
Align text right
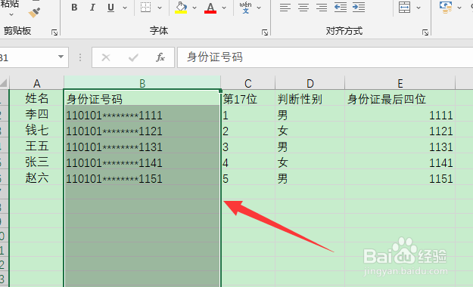(322, 8)
